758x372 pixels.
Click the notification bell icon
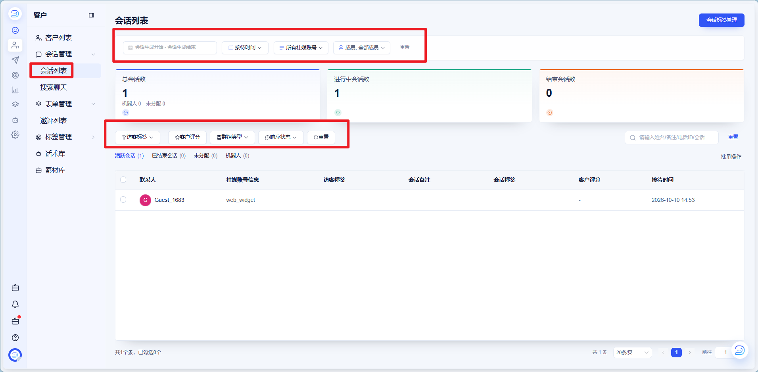click(x=15, y=304)
